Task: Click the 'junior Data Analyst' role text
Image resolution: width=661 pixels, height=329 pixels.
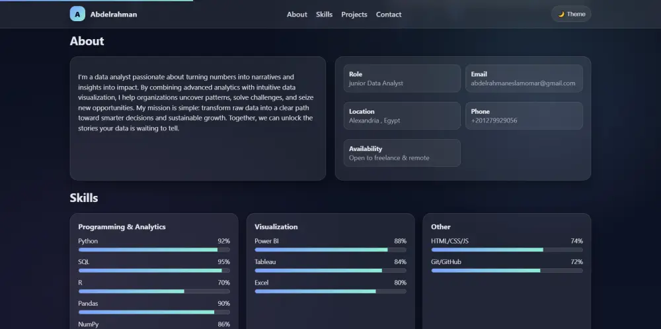Action: [376, 83]
